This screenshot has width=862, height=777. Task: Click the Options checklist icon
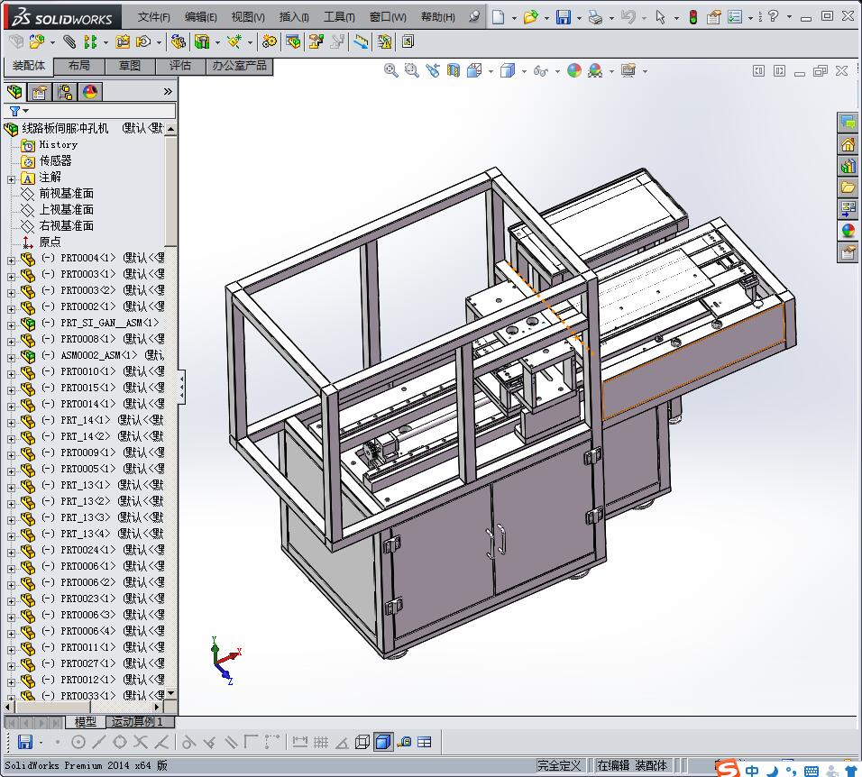[735, 17]
